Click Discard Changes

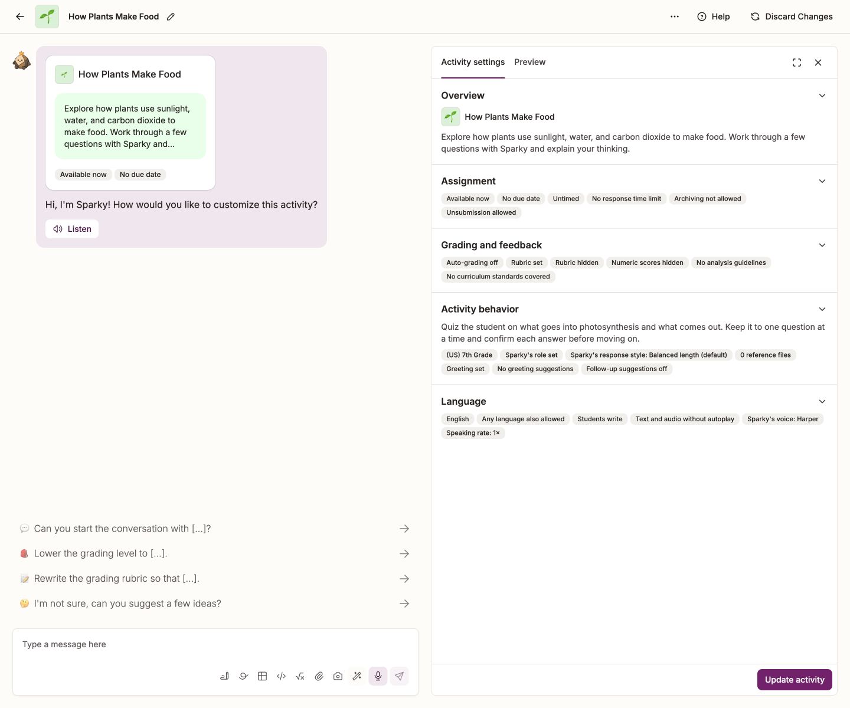(x=792, y=17)
